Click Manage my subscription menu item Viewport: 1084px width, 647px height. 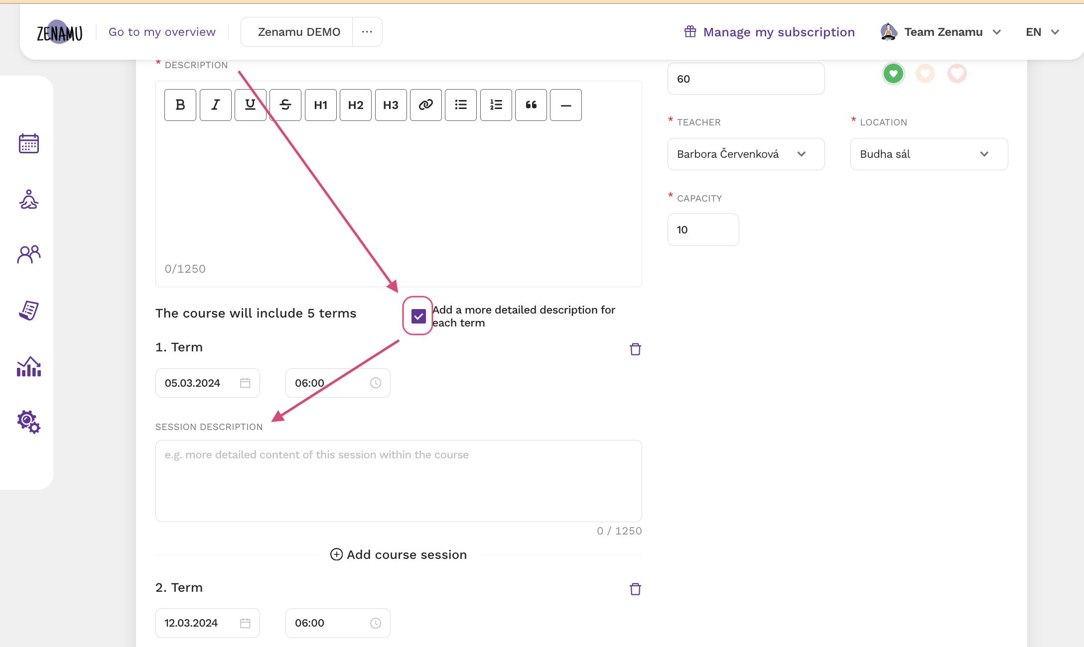pos(768,31)
